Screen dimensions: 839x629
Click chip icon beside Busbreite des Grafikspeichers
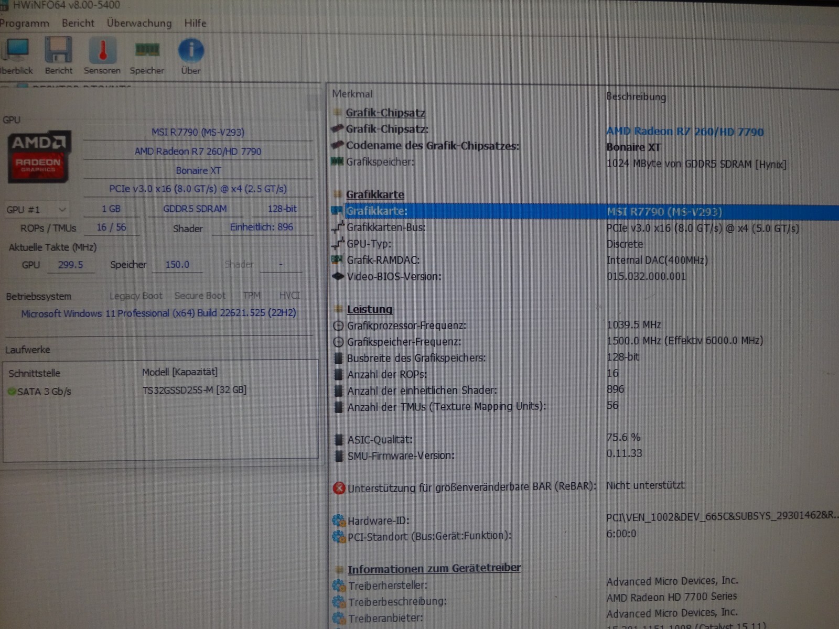coord(339,359)
